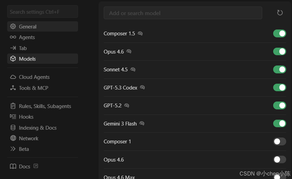Click the Add or search model field
292x179 pixels.
183,13
